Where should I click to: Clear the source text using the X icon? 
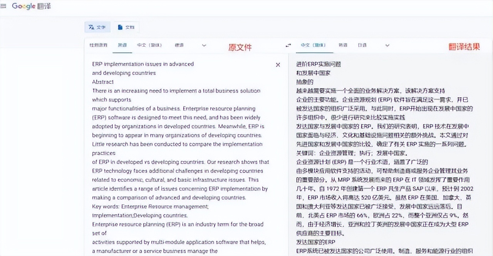point(278,65)
